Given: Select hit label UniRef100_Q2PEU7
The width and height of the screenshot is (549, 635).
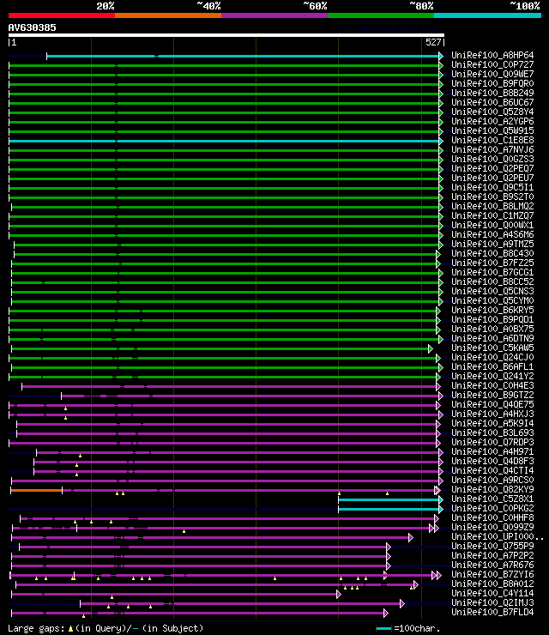Looking at the screenshot, I should point(492,178).
